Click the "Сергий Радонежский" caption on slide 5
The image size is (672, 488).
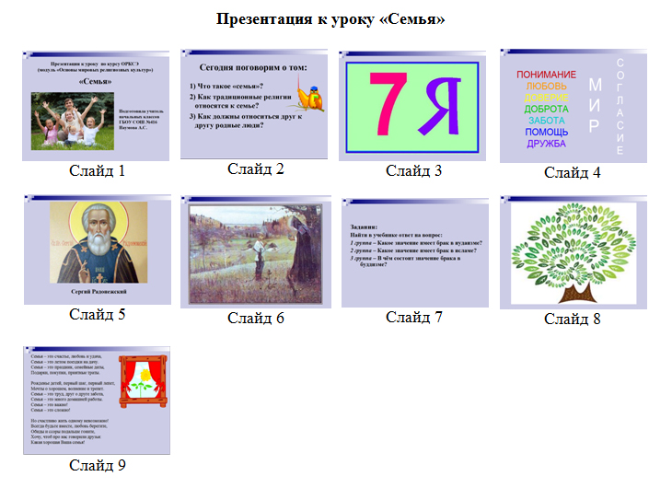pos(99,292)
